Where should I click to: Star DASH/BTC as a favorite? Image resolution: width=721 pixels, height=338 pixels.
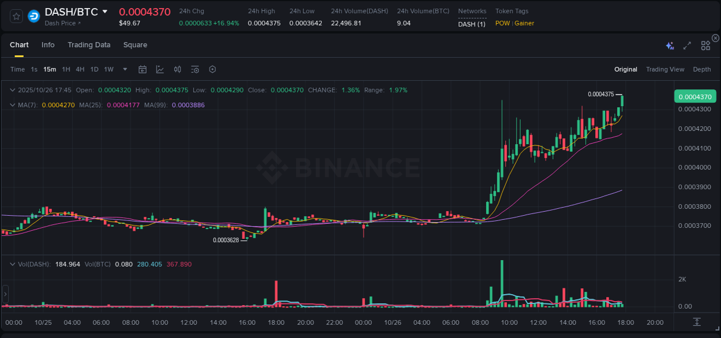pyautogui.click(x=16, y=16)
